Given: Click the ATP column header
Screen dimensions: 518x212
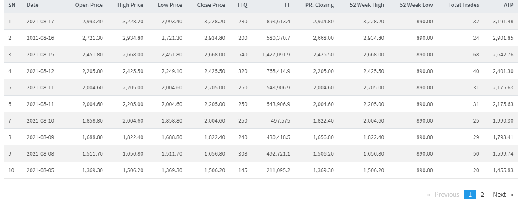Looking at the screenshot, I should pos(508,5).
